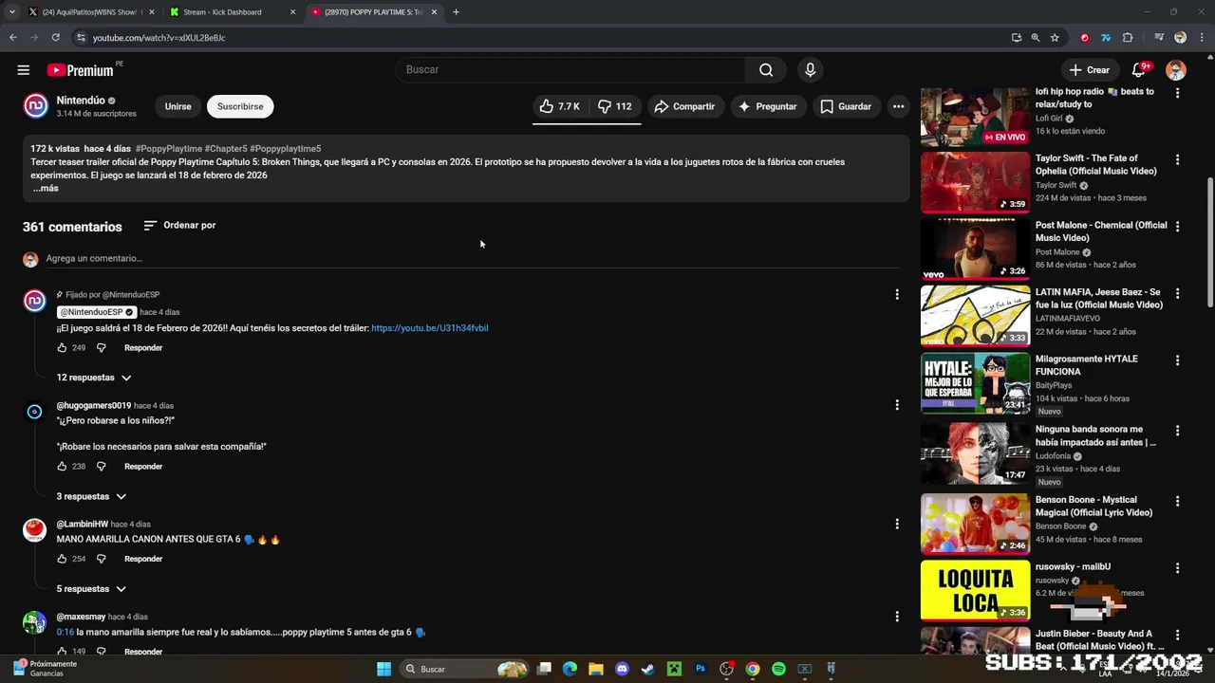Dislike the video showing 112
The width and height of the screenshot is (1215, 683).
point(615,106)
